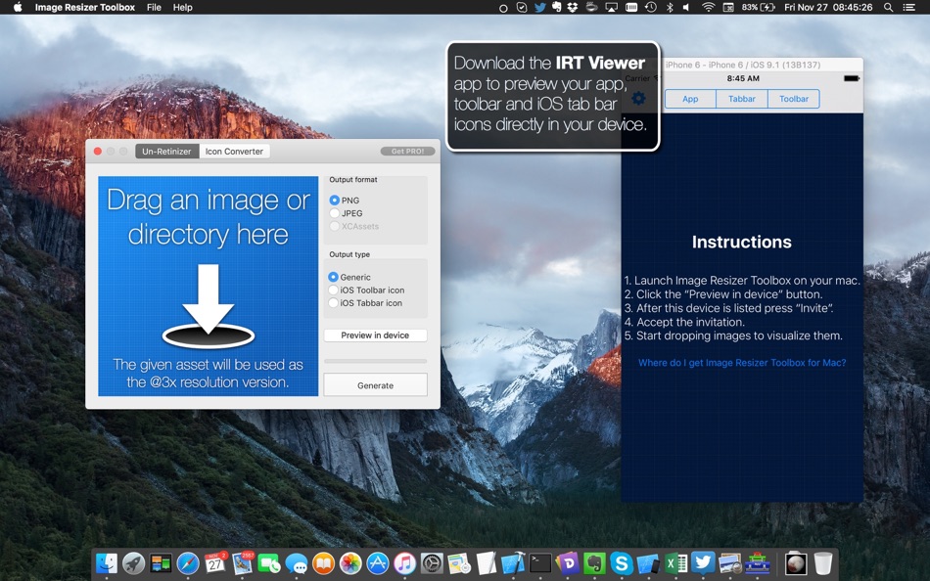Click the Dropbox menu bar icon
This screenshot has width=930, height=581.
pyautogui.click(x=574, y=7)
